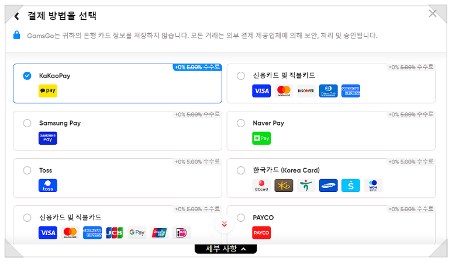Expand more options with red double chevron

tap(225, 224)
